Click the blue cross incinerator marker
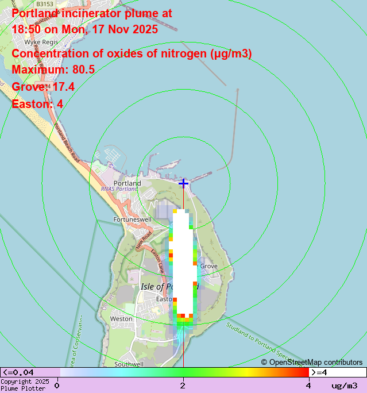This screenshot has height=393, width=367. click(183, 183)
